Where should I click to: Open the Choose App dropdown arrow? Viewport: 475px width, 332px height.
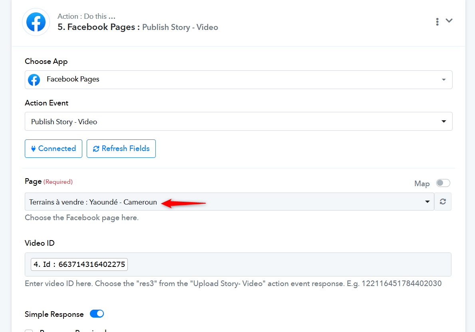(443, 80)
